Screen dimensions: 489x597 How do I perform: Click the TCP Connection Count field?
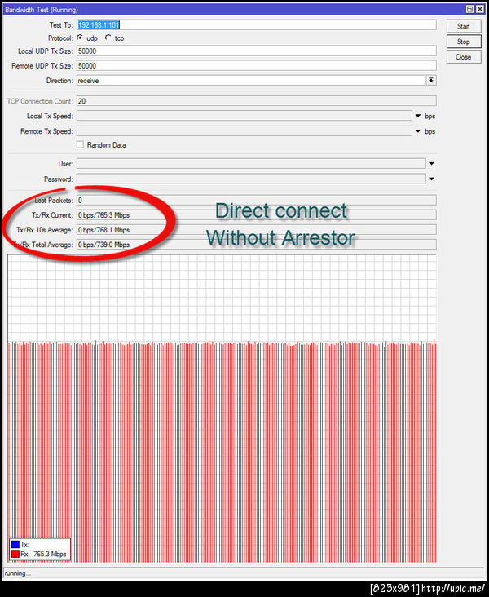coord(257,101)
